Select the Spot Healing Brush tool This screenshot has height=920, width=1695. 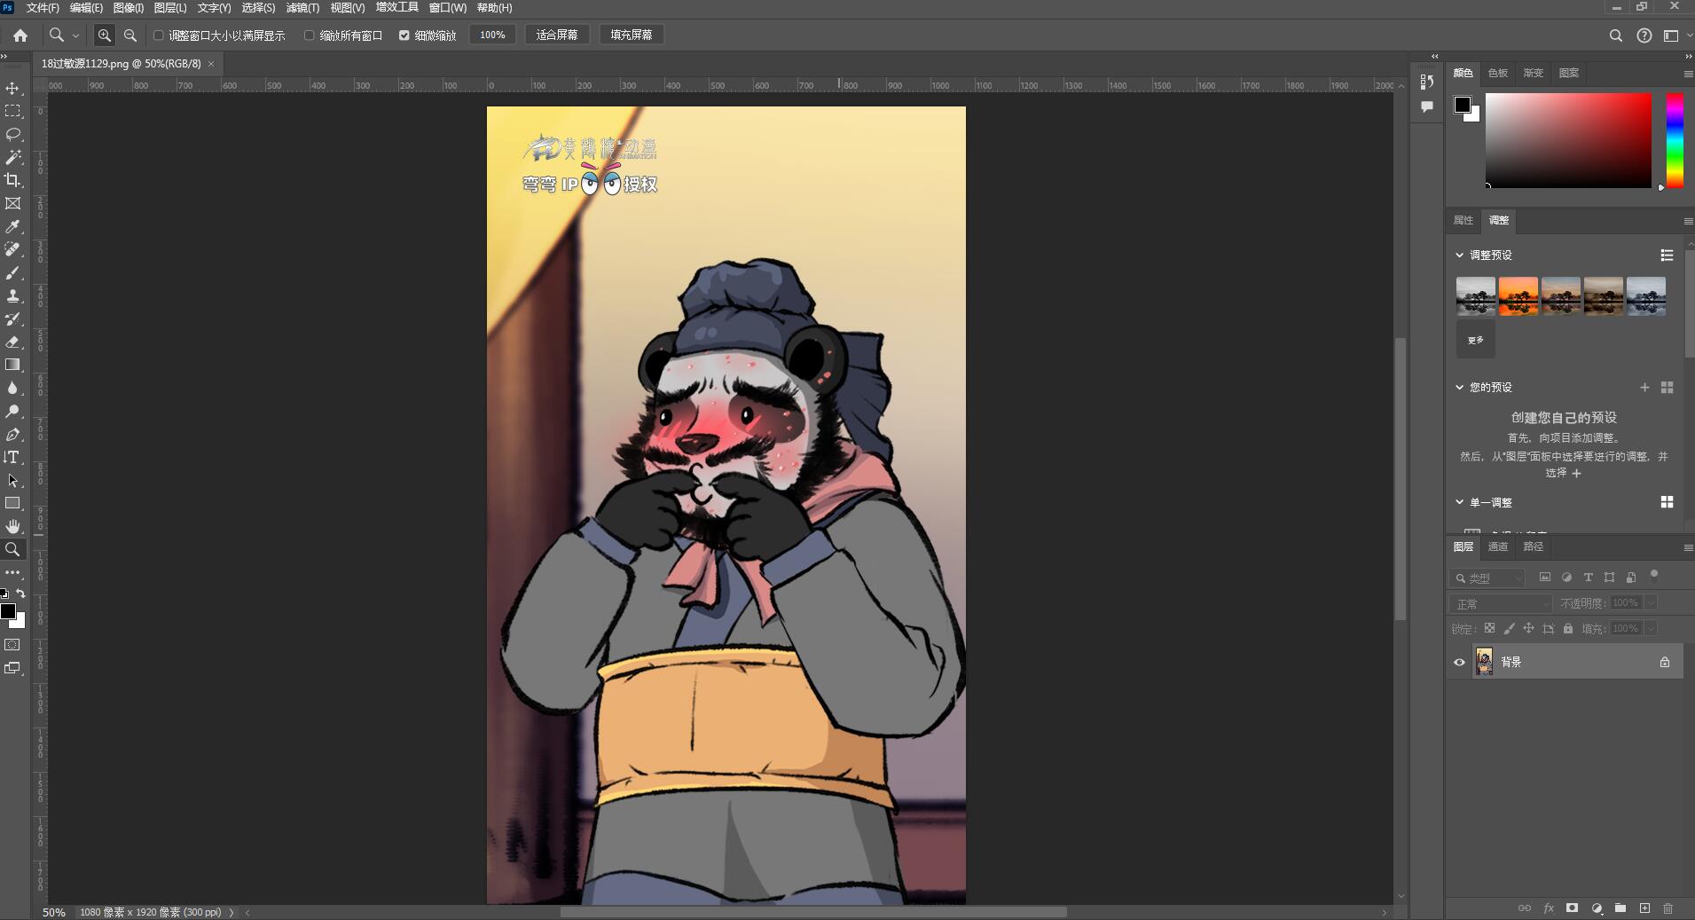(12, 250)
